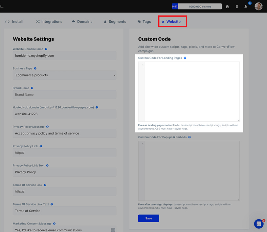Select the Integrations shuffle icon

[37, 21]
